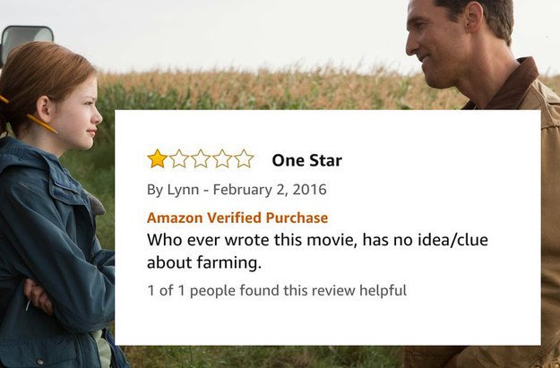Click the words "about farming."
This screenshot has width=560, height=368.
204,262
